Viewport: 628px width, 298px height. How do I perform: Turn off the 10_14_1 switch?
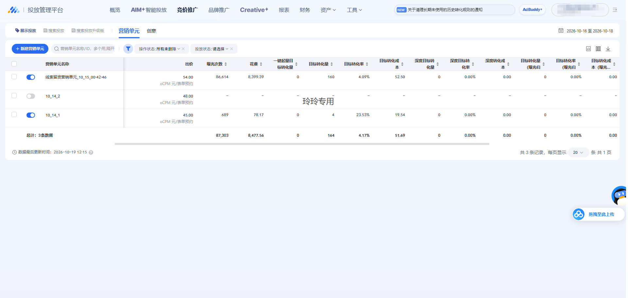(x=31, y=115)
